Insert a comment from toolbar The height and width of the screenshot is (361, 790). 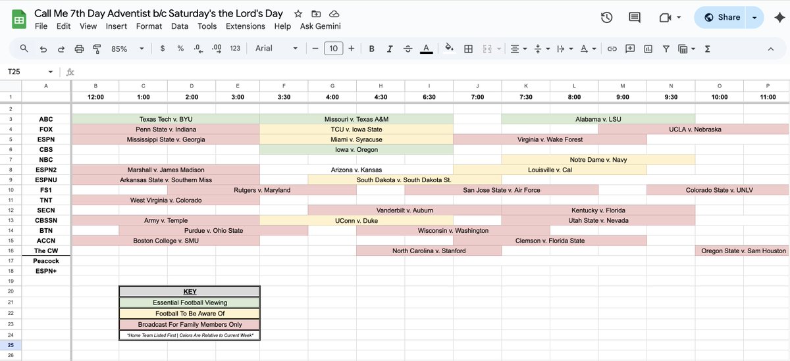[630, 49]
